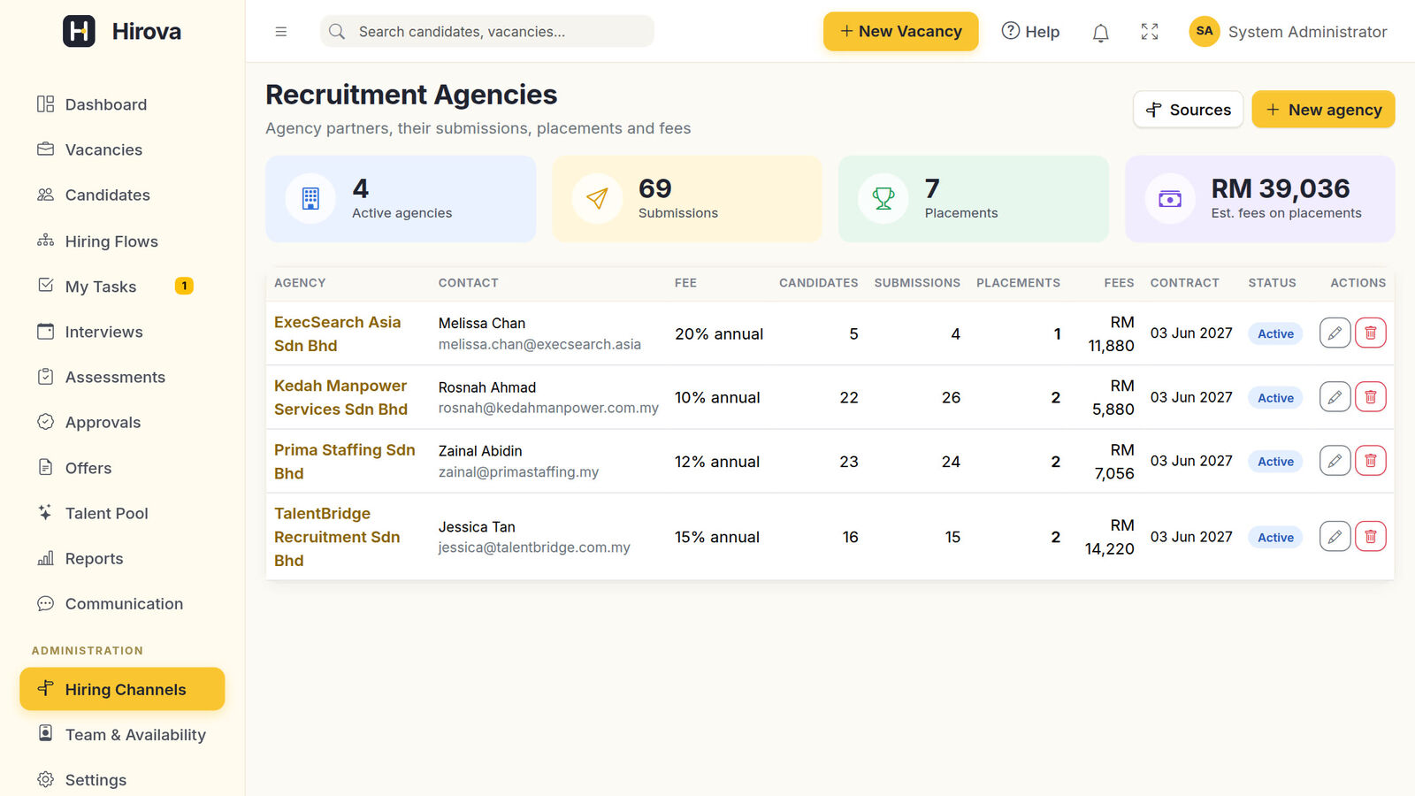Viewport: 1415px width, 796px height.
Task: Open Dashboard in the sidebar
Action: coord(122,104)
